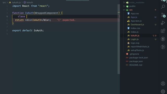Click the return keyword with error underline
This screenshot has width=167, height=94.
tap(19, 20)
